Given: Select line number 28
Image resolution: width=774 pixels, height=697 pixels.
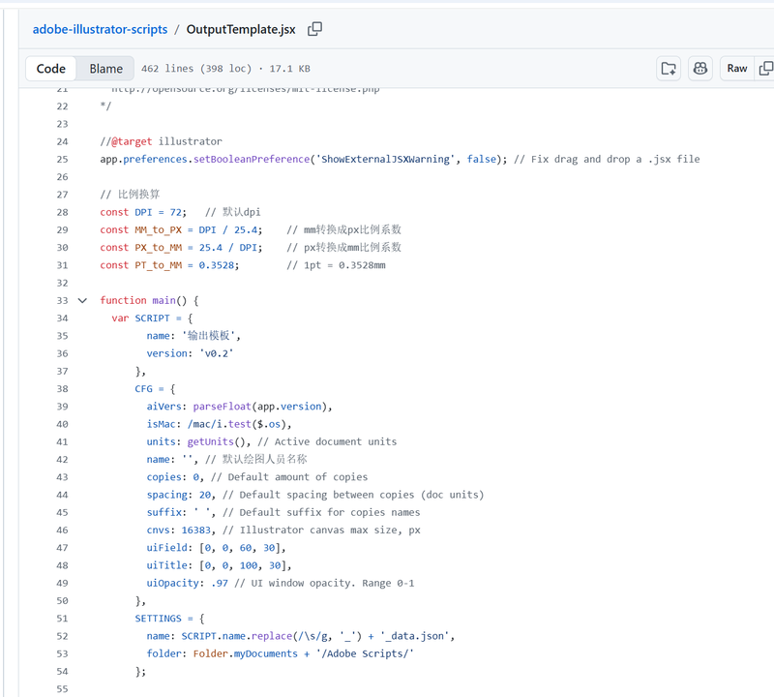Looking at the screenshot, I should pos(62,212).
